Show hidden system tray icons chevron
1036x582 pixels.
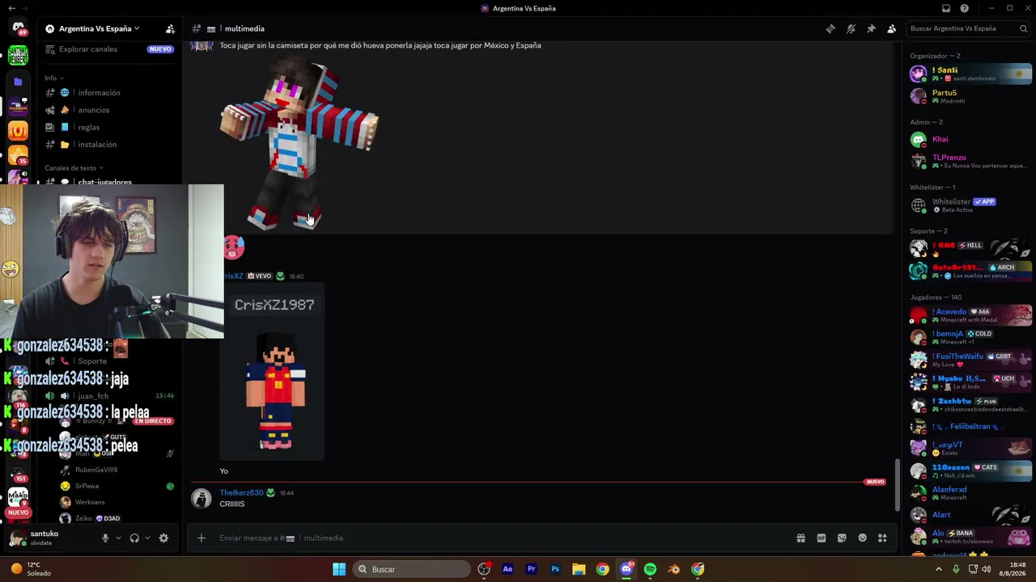coord(939,569)
